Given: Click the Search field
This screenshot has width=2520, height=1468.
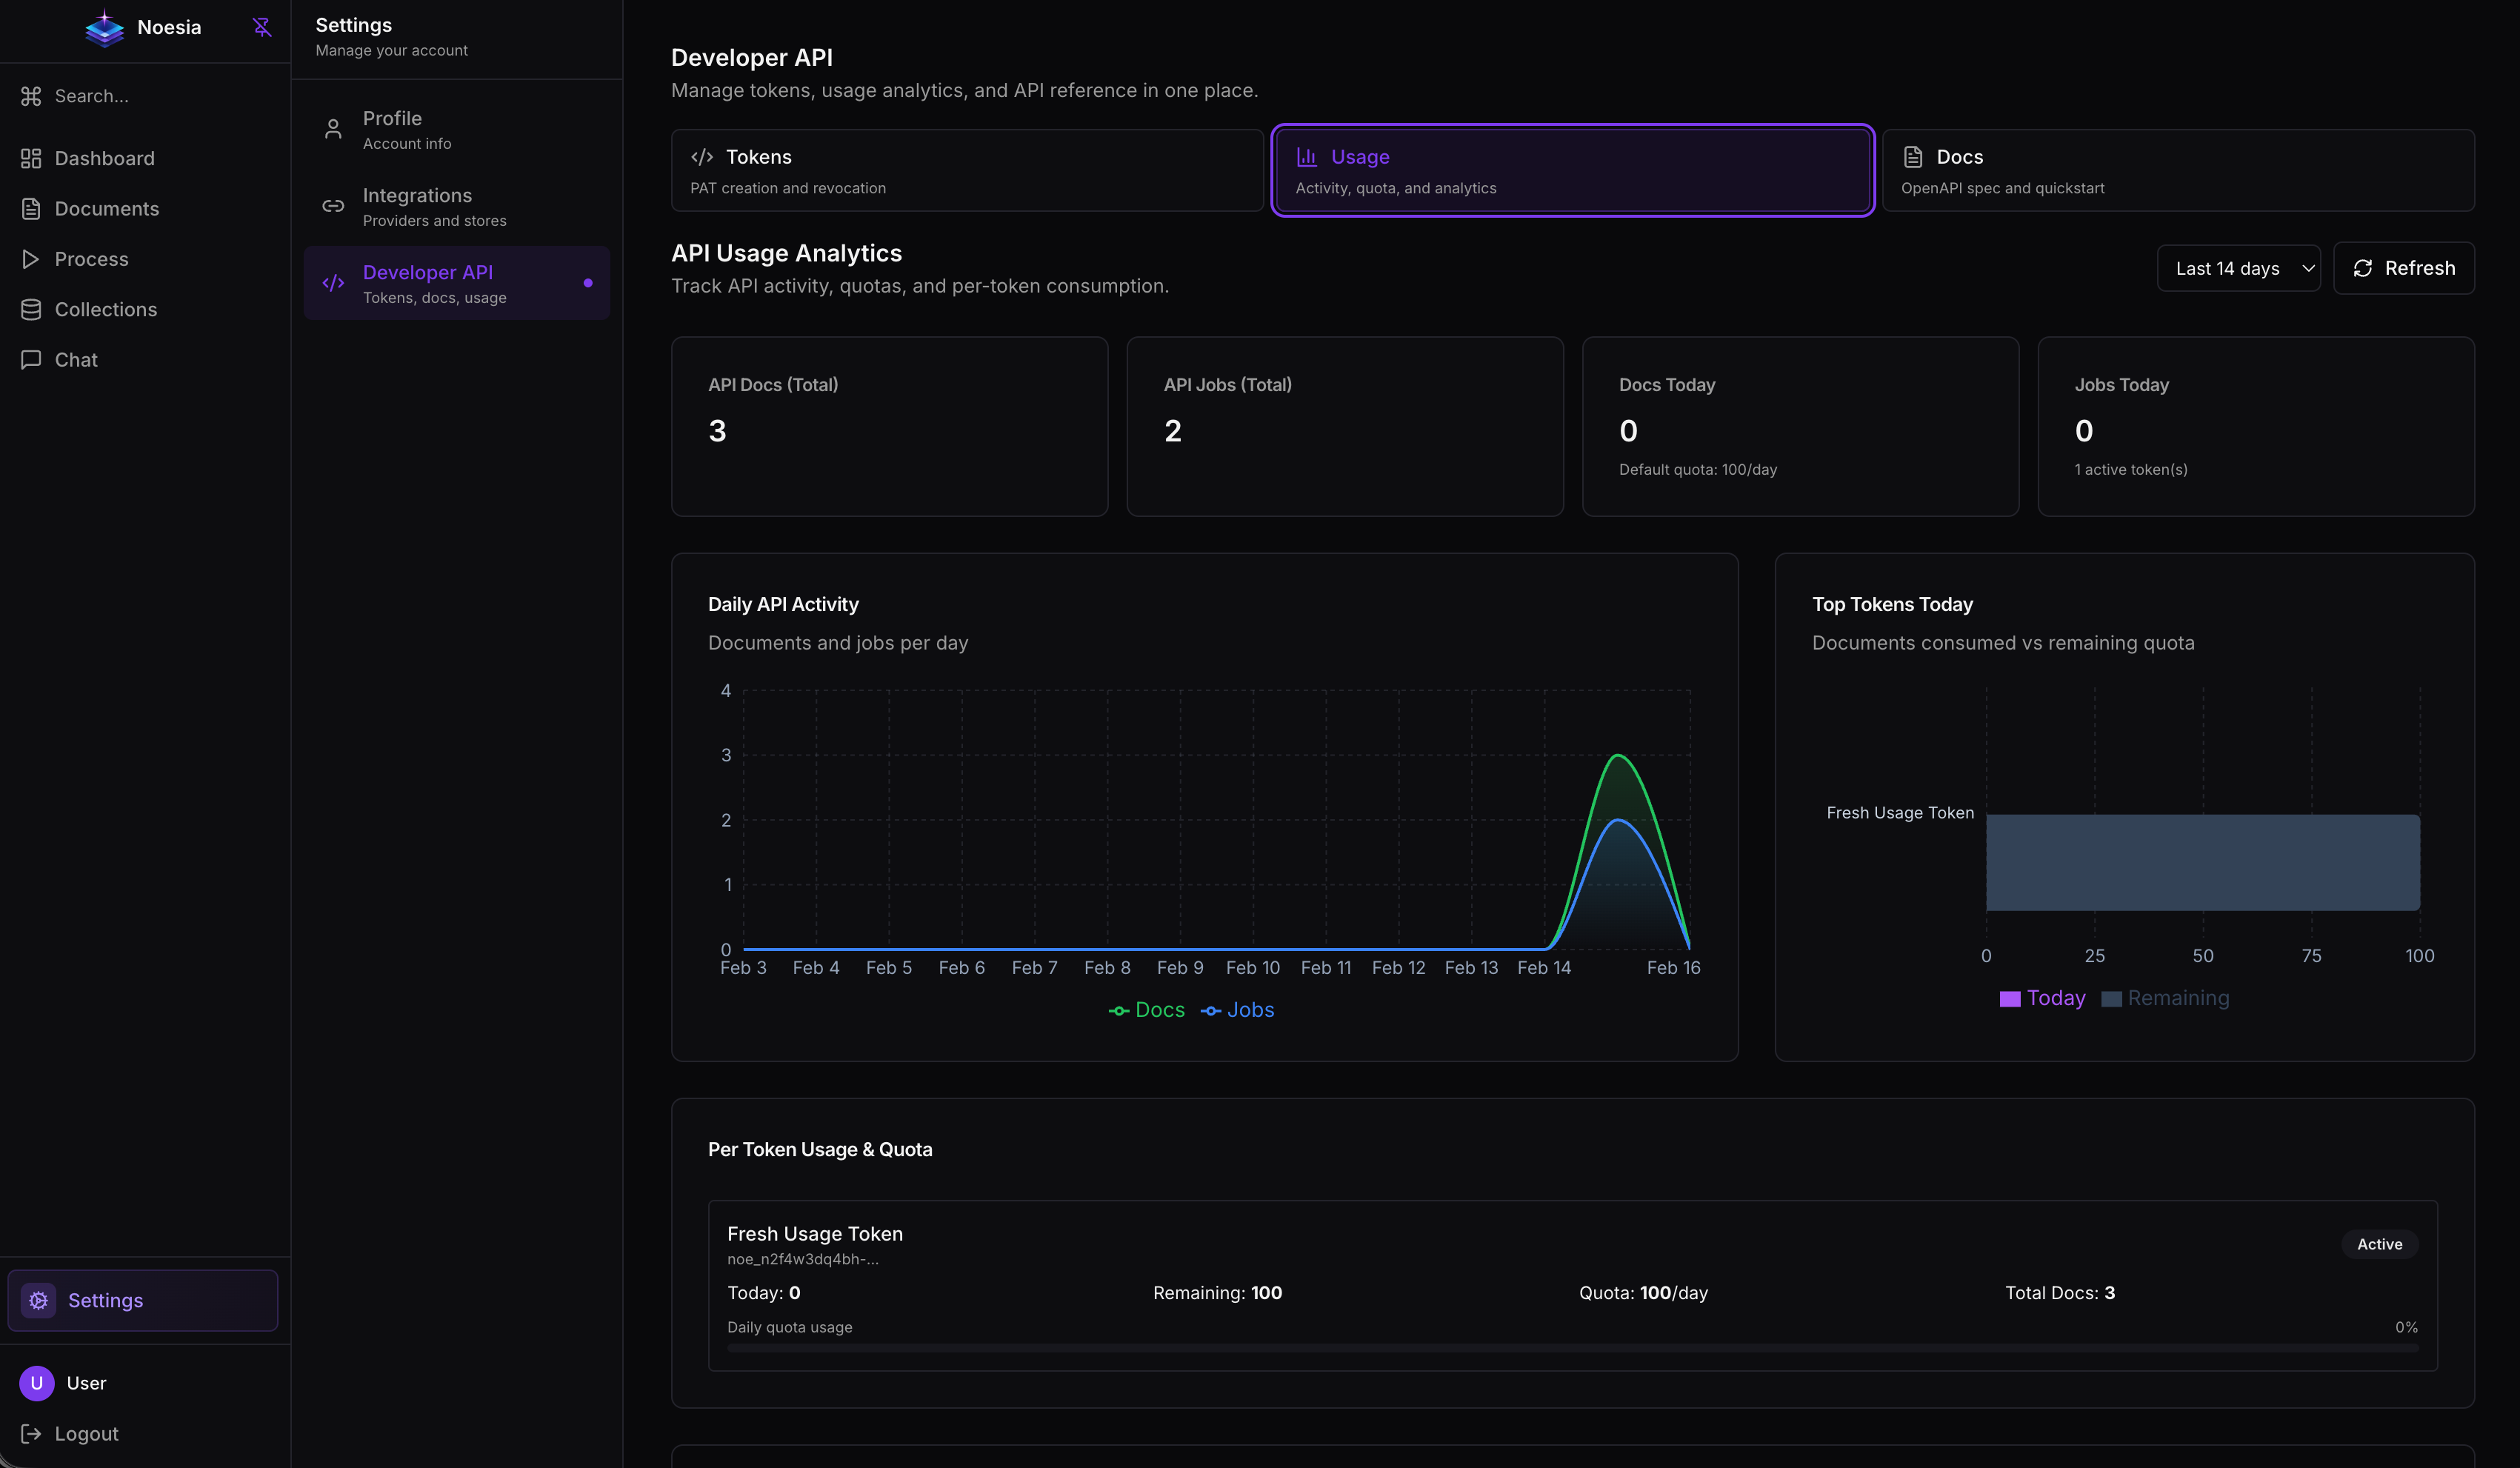Looking at the screenshot, I should pyautogui.click(x=90, y=96).
